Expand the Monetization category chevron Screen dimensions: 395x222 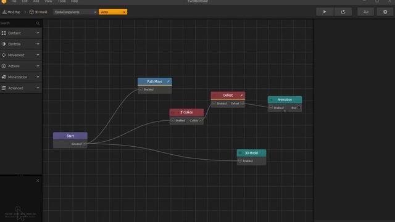tap(38, 77)
